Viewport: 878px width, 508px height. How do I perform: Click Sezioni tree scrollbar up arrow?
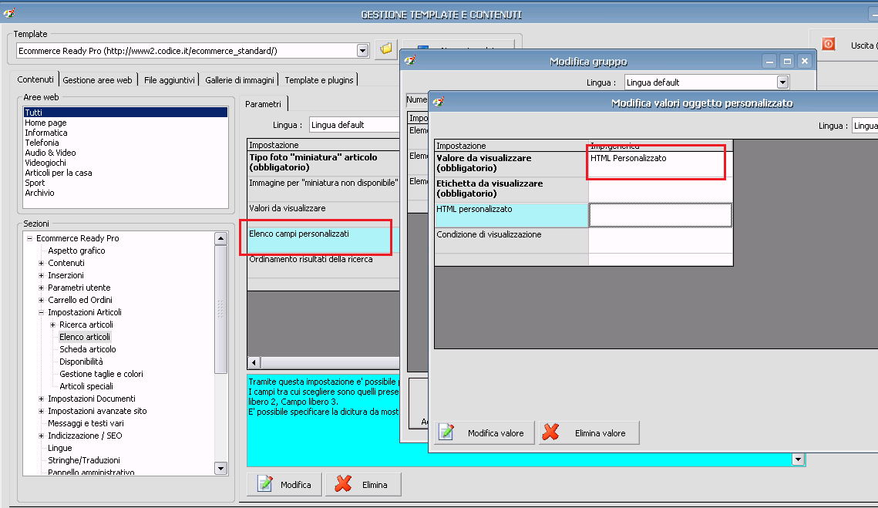pyautogui.click(x=220, y=238)
